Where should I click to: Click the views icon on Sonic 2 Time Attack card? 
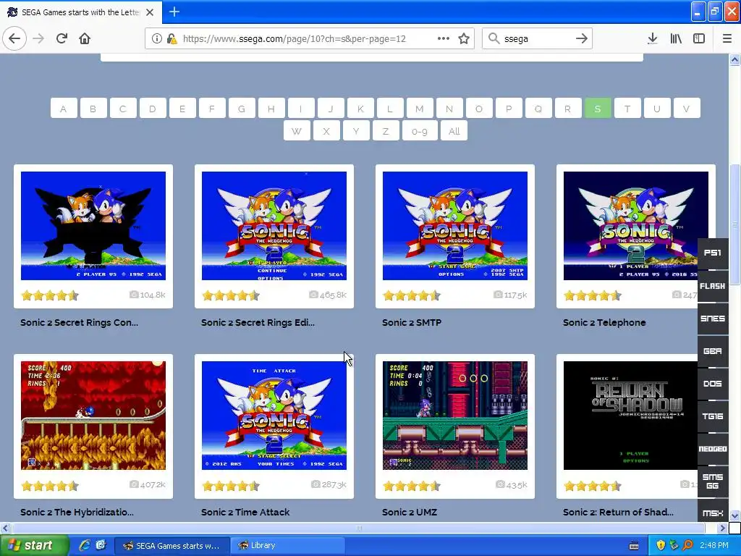coord(316,484)
